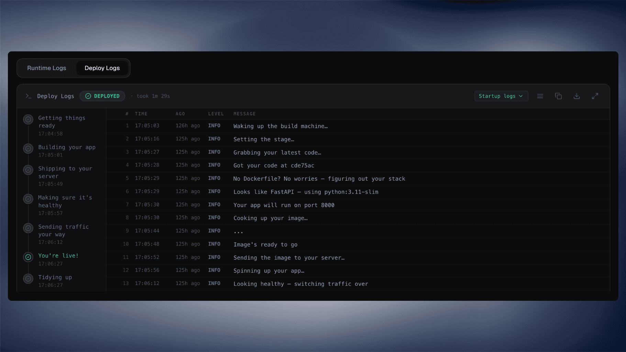Open the Startup logs dropdown

pos(501,96)
